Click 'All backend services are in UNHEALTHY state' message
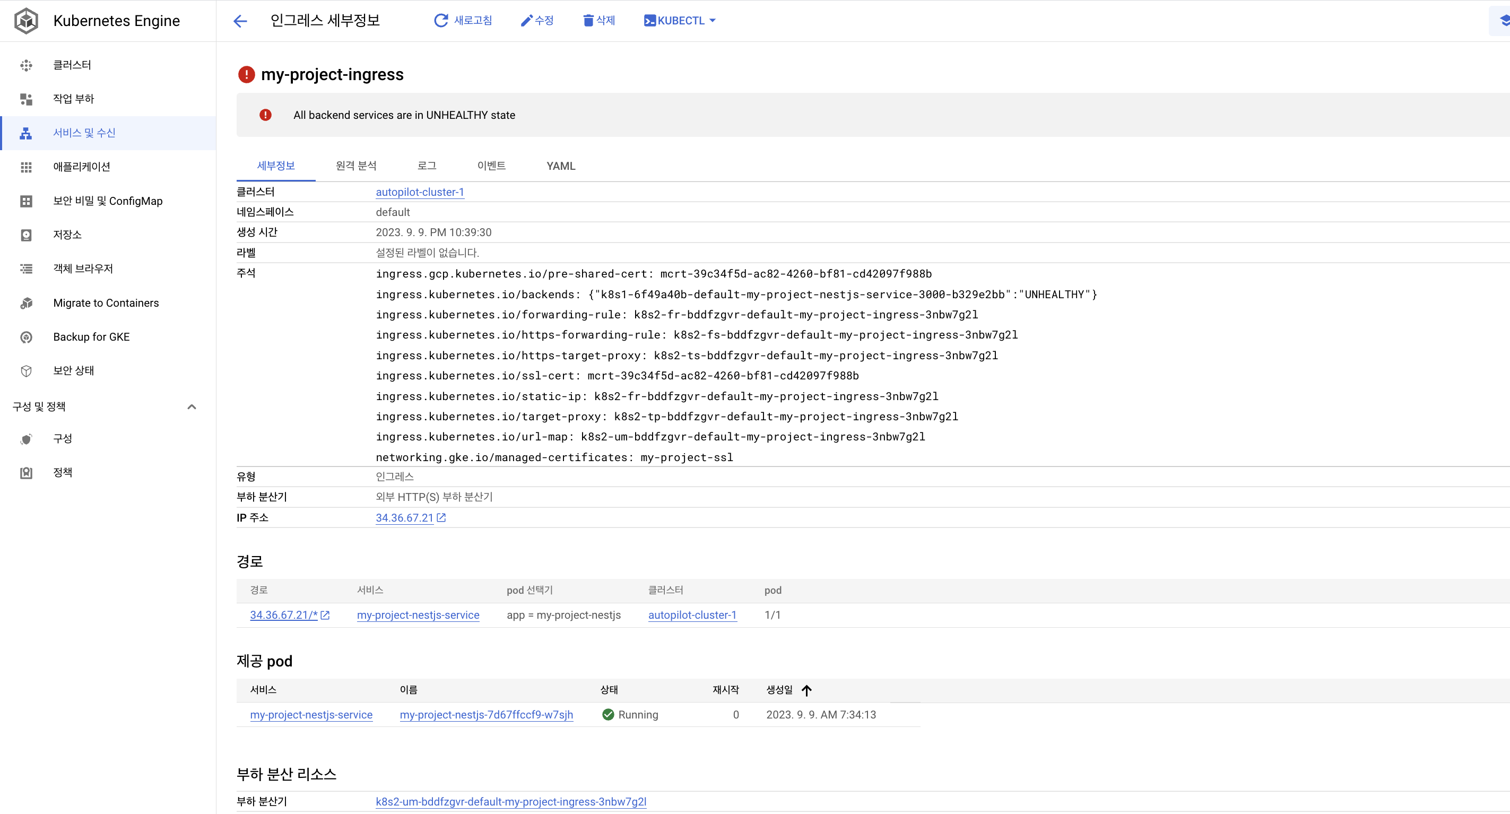 coord(404,115)
